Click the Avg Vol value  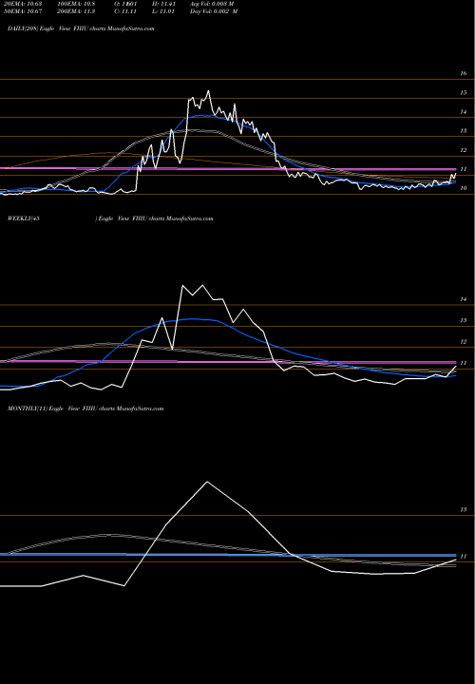(212, 4)
